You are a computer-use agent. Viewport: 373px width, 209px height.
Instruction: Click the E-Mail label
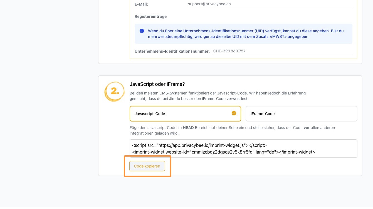point(141,4)
